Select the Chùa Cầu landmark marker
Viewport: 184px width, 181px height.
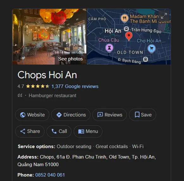[x=109, y=48]
